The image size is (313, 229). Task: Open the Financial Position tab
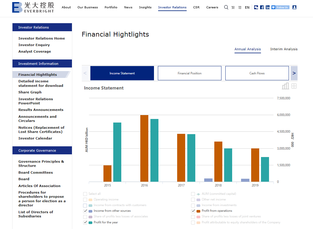(189, 73)
